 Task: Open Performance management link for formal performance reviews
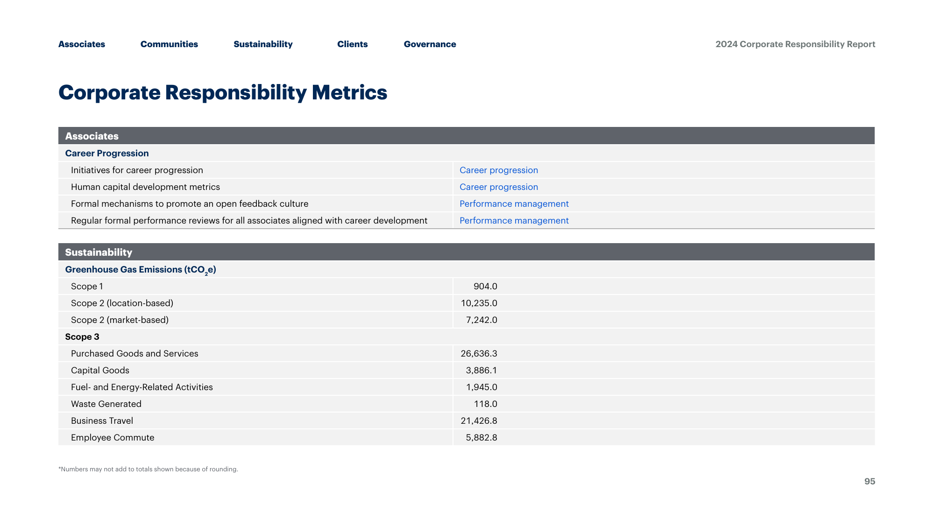pyautogui.click(x=514, y=221)
